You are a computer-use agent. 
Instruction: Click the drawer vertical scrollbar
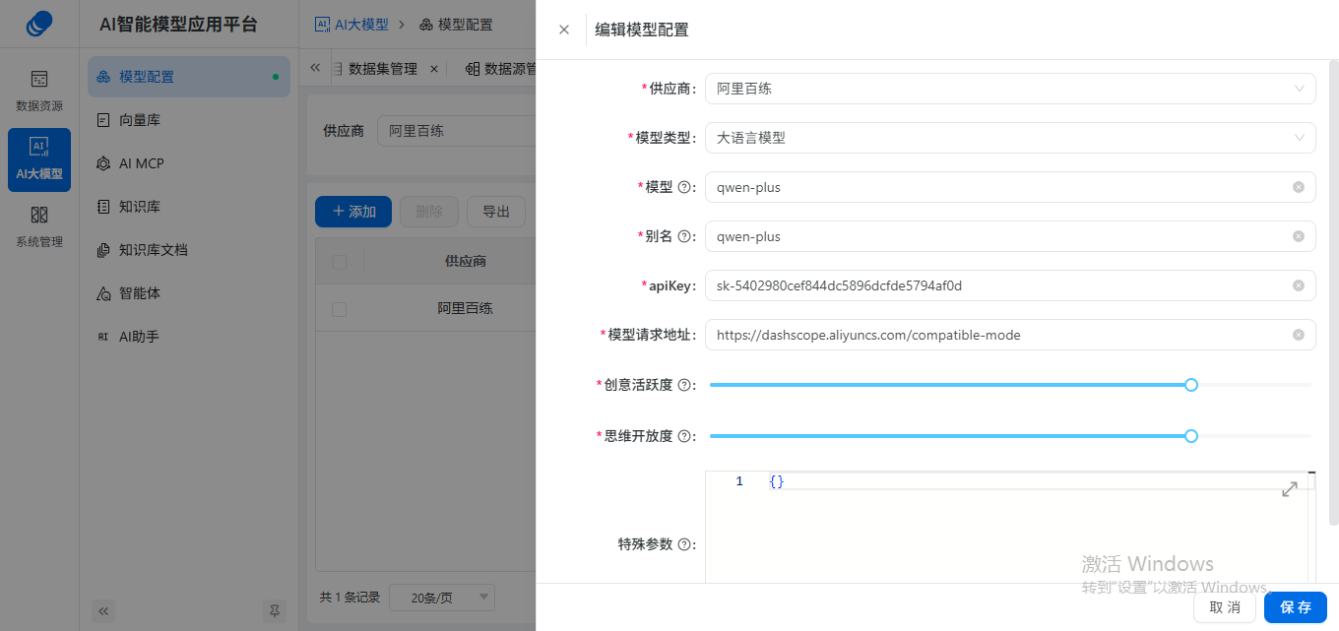pos(1334,295)
